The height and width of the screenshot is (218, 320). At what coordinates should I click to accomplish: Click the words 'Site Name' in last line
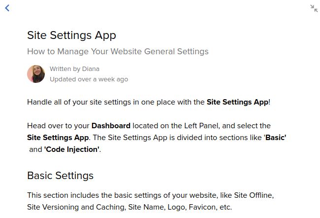click(146, 207)
